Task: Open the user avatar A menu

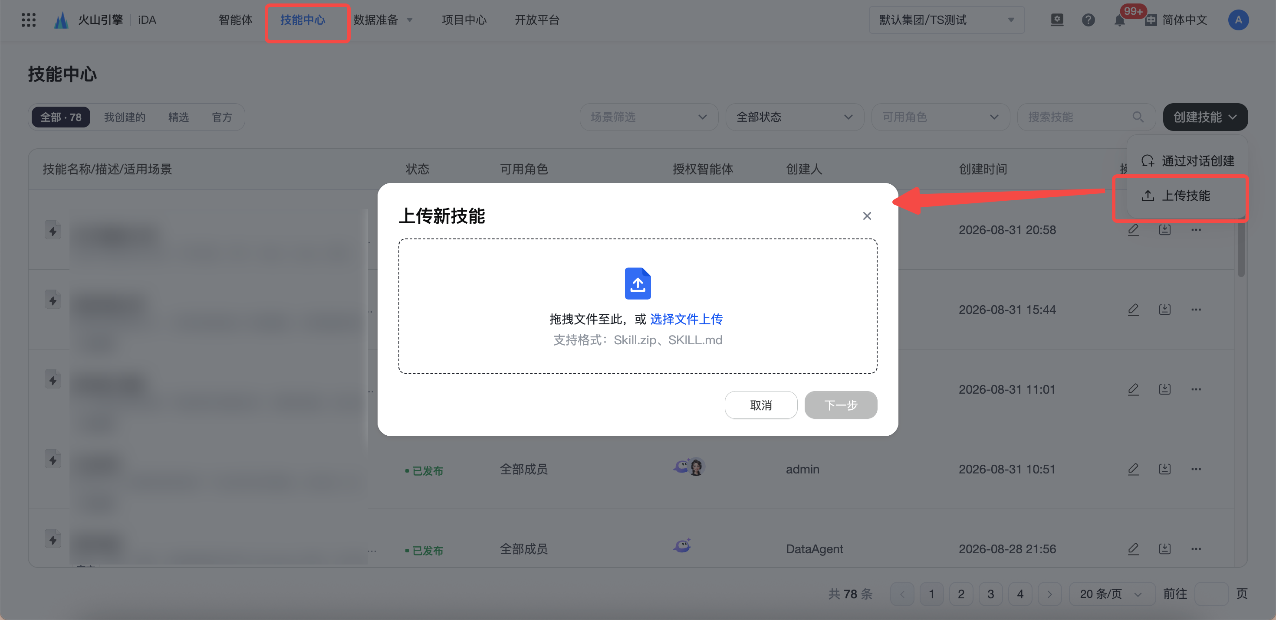Action: click(x=1238, y=20)
